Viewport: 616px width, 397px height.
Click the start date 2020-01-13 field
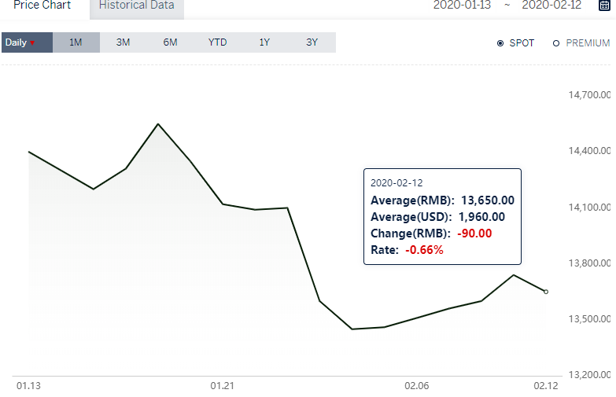[462, 5]
